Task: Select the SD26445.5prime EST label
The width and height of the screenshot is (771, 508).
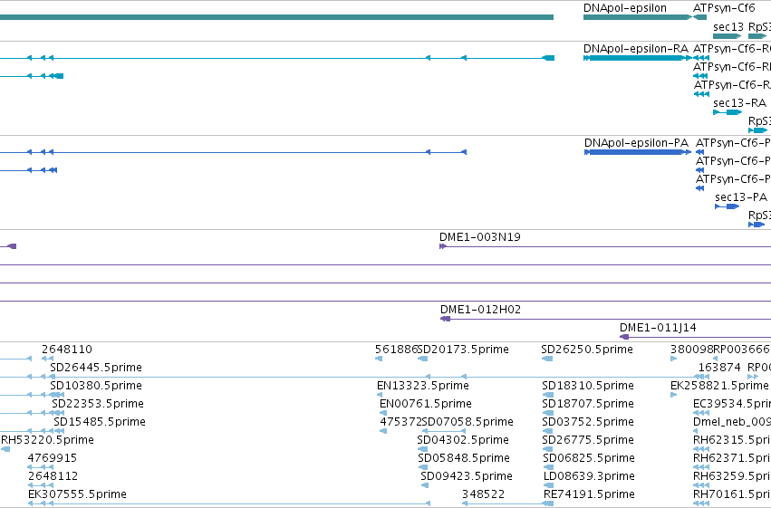Action: point(96,368)
